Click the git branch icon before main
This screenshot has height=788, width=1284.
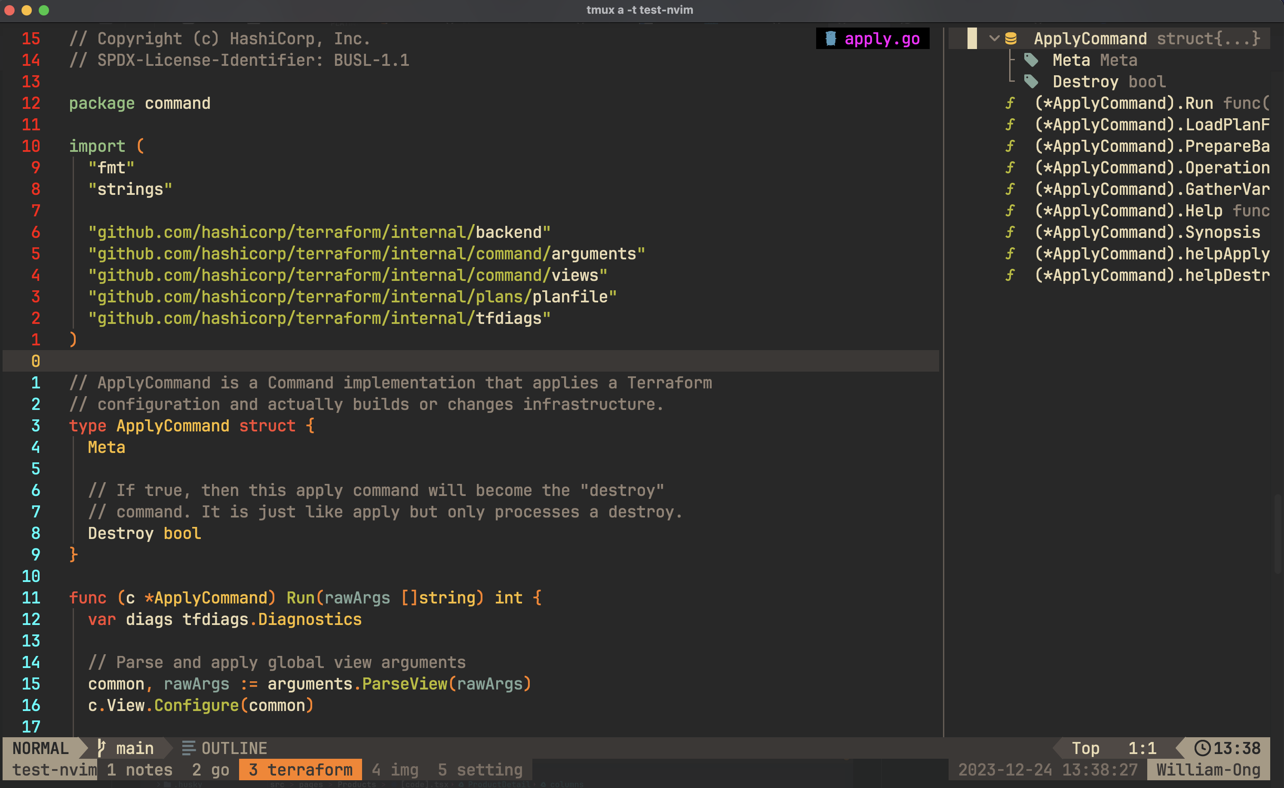(101, 748)
